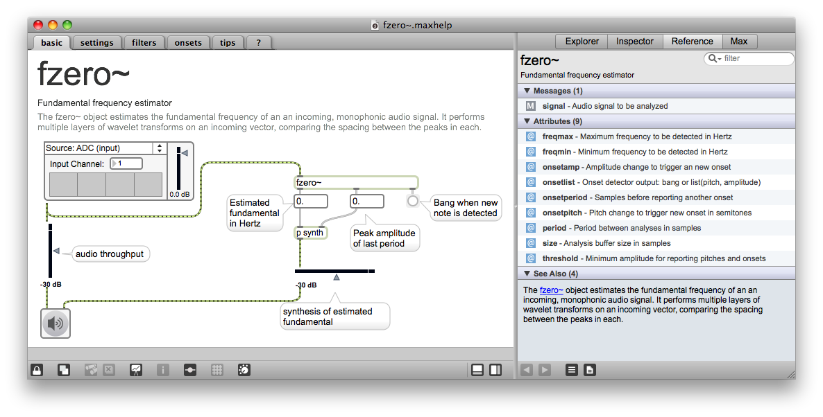Click the patcher lock icon

(37, 370)
